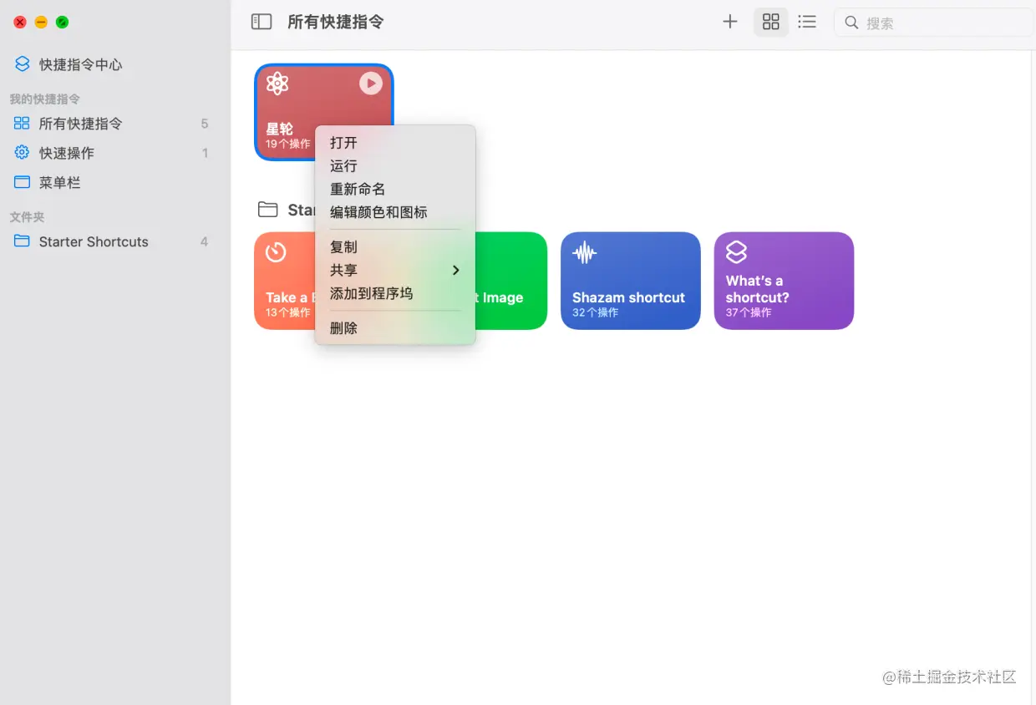Click the window icon beside 菜单栏

coord(23,182)
